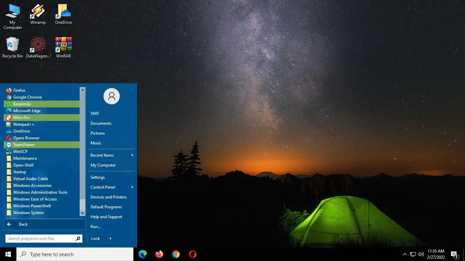Expand the Windows Administrative Tools folder
The height and width of the screenshot is (261, 465).
(42, 192)
